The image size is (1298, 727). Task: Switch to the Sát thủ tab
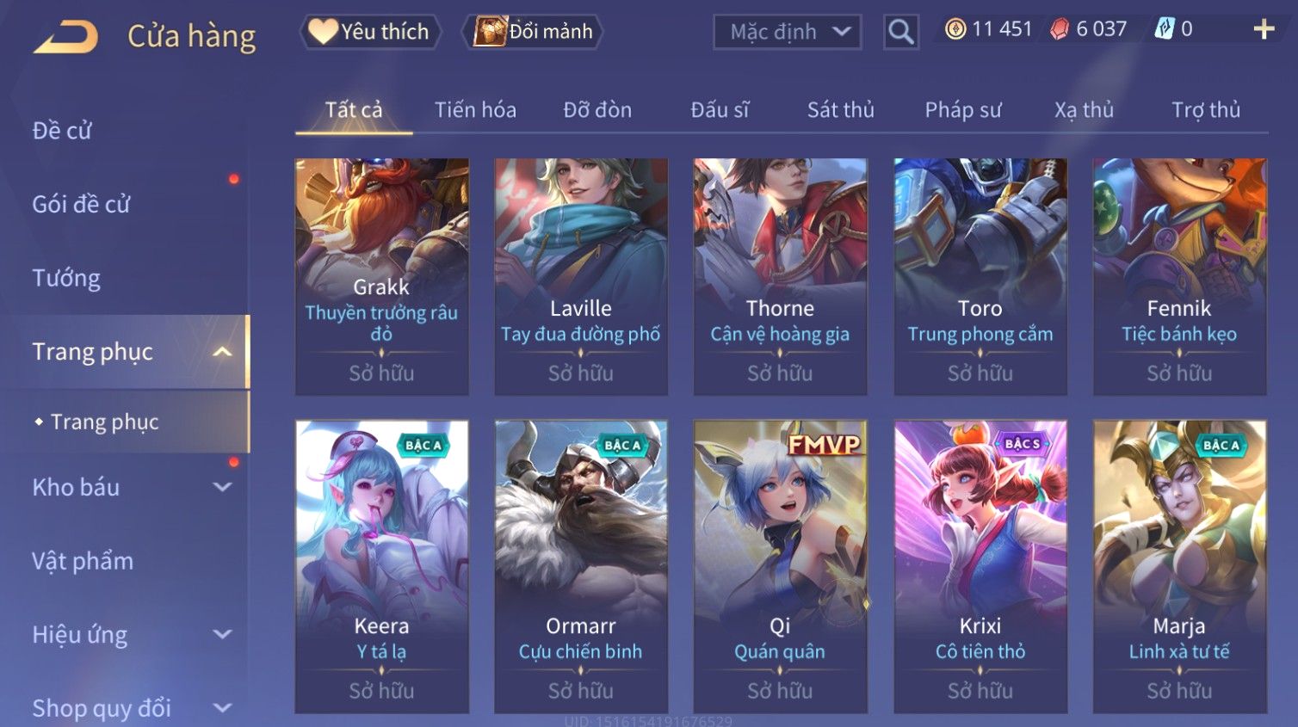pos(840,110)
